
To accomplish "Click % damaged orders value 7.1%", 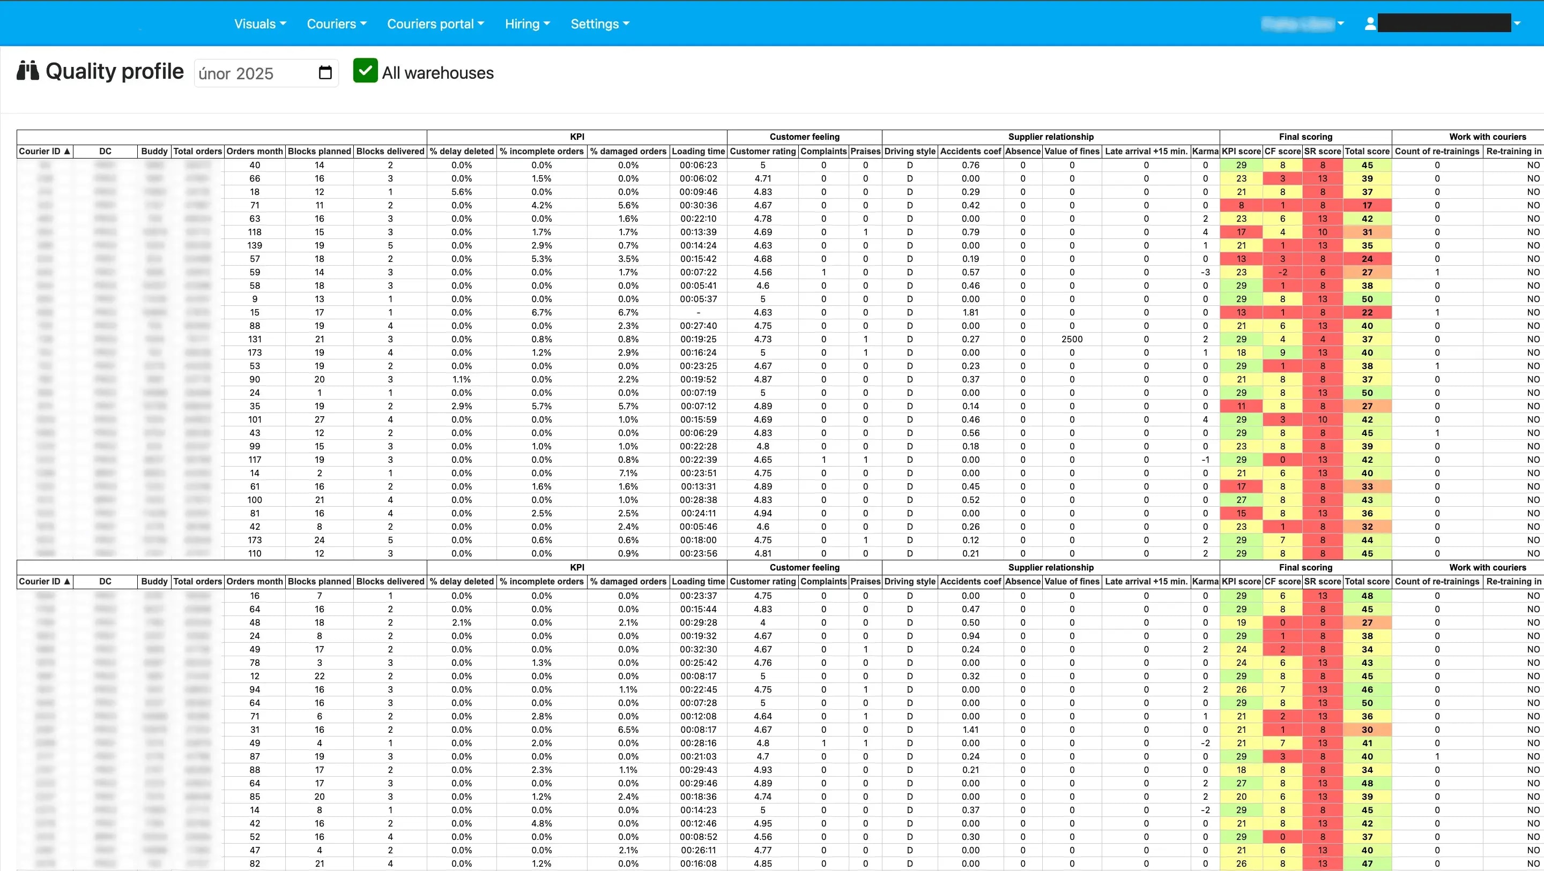I will coord(628,473).
